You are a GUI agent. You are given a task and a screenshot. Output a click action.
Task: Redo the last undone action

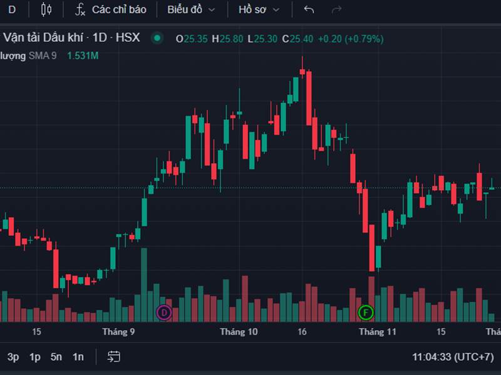tap(337, 9)
